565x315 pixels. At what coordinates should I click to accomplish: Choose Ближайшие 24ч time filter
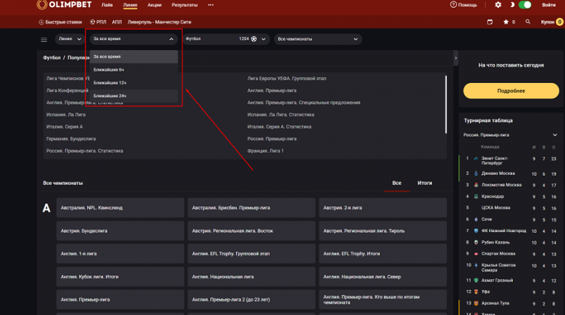click(109, 95)
